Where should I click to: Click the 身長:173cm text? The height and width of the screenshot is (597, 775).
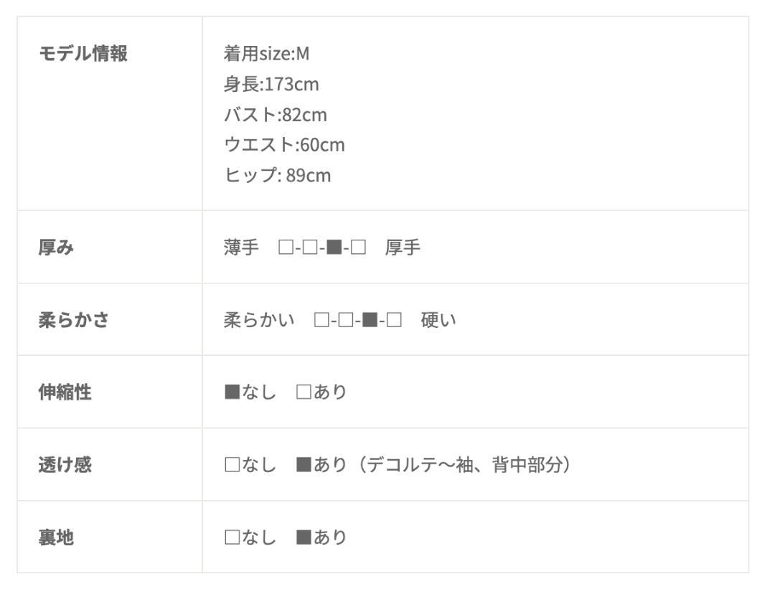point(271,84)
